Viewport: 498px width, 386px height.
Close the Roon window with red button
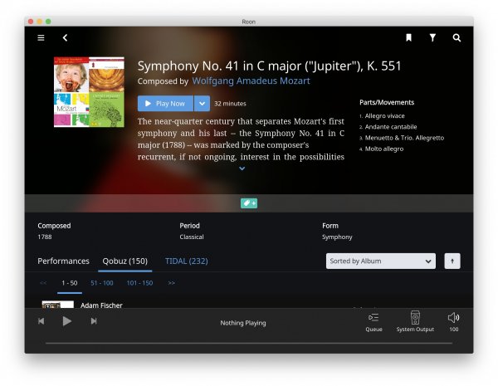click(31, 22)
